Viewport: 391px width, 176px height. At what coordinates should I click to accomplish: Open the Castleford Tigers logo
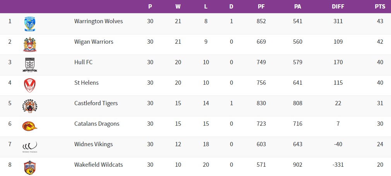click(30, 106)
